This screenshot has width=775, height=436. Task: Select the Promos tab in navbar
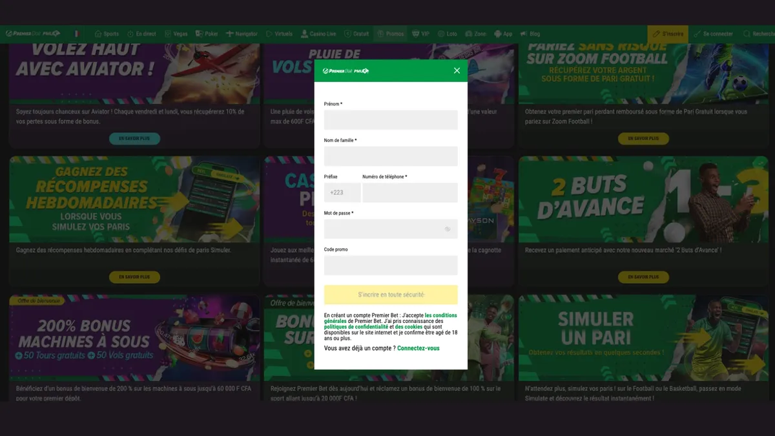pyautogui.click(x=391, y=34)
